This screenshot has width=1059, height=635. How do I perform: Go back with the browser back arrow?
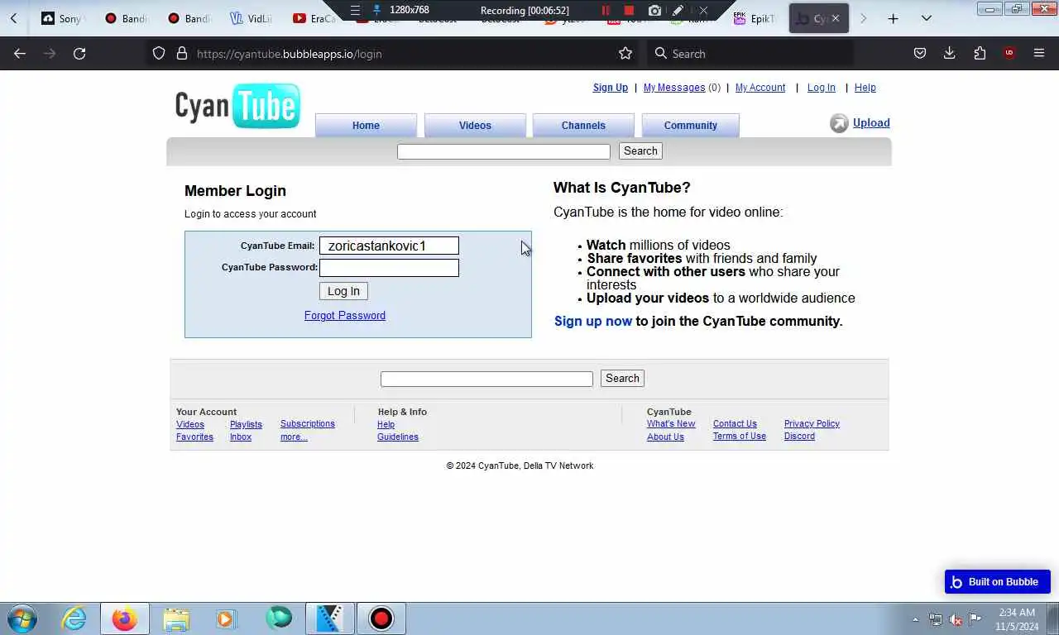[20, 54]
